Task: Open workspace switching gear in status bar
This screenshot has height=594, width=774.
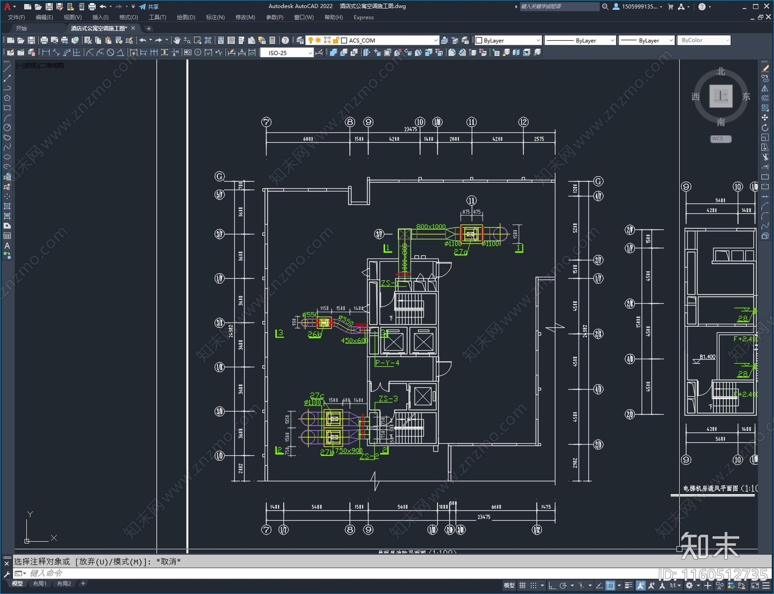Action: [689, 585]
